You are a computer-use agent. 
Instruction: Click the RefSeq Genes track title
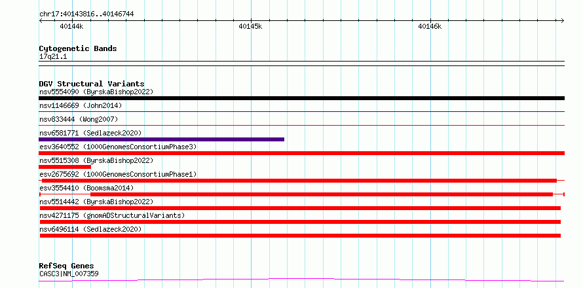click(66, 266)
